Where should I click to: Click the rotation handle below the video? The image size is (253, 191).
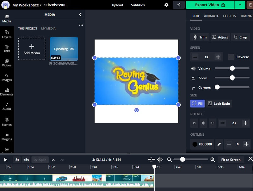136,110
